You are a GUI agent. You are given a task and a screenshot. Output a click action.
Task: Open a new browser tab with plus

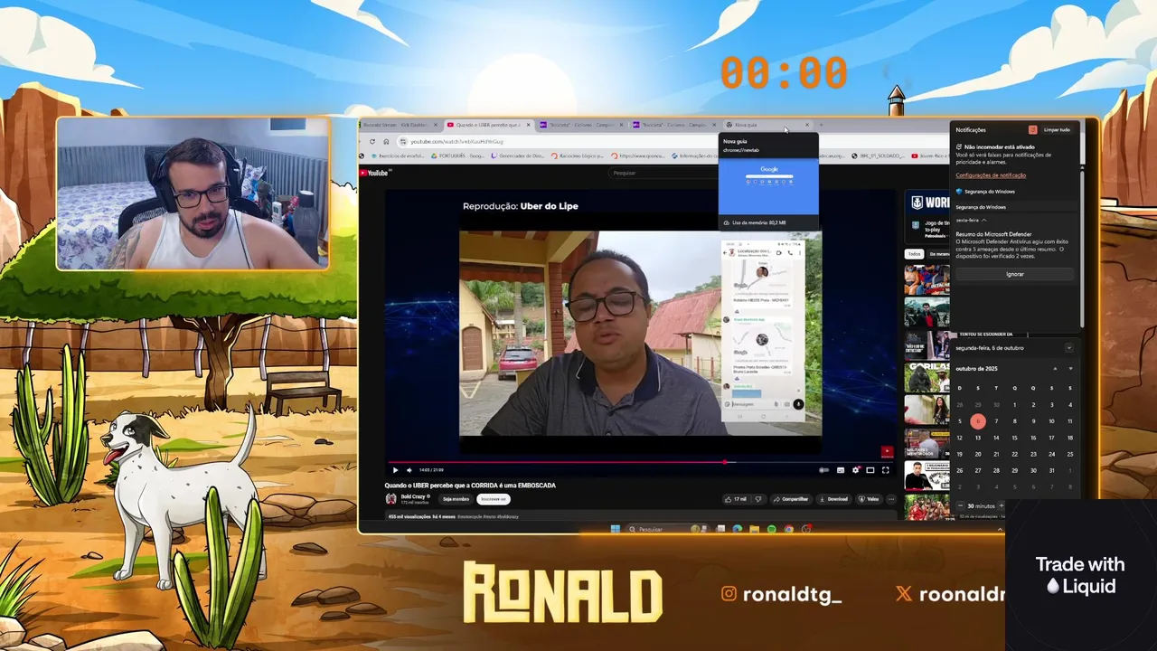point(821,125)
